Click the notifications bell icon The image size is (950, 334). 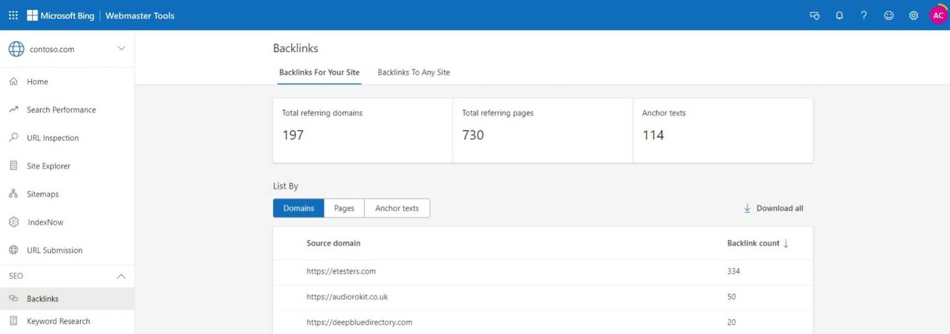(x=839, y=15)
